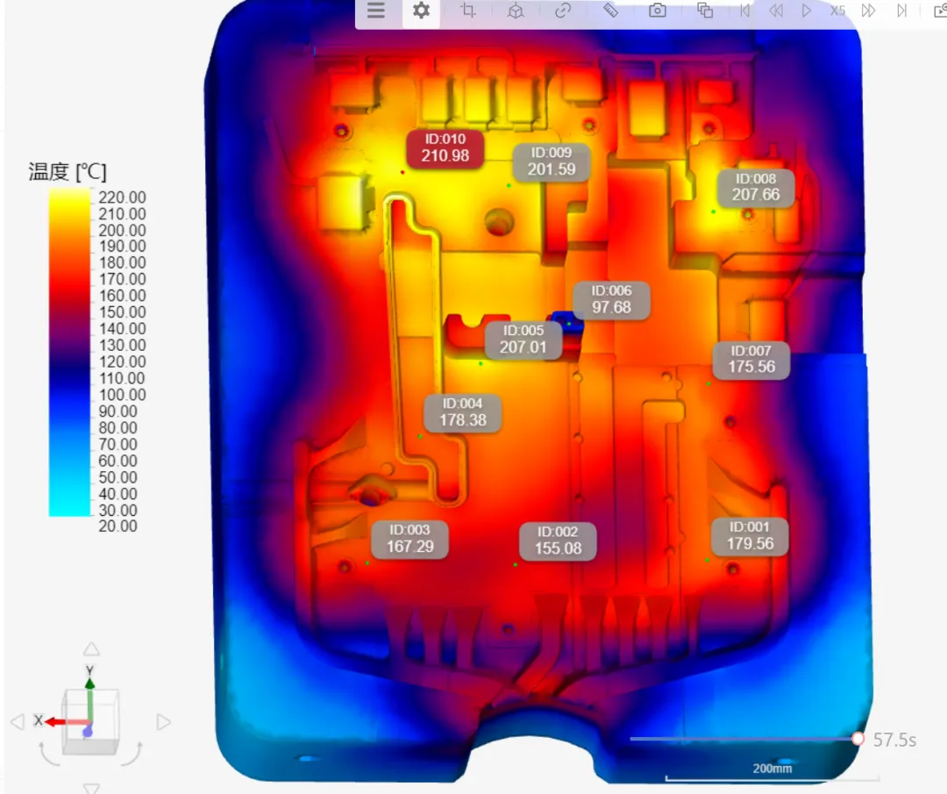Rewind the animation with the double-left arrows
This screenshot has width=947, height=794.
776,11
